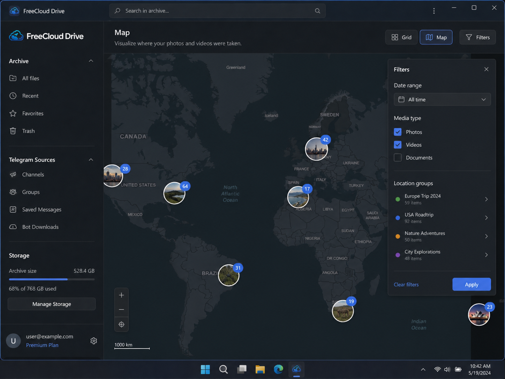This screenshot has width=505, height=379.
Task: Center map on my location
Action: (121, 324)
